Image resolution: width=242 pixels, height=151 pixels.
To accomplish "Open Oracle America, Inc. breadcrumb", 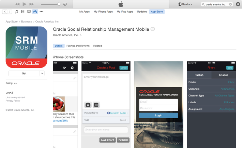I will tap(47, 21).
